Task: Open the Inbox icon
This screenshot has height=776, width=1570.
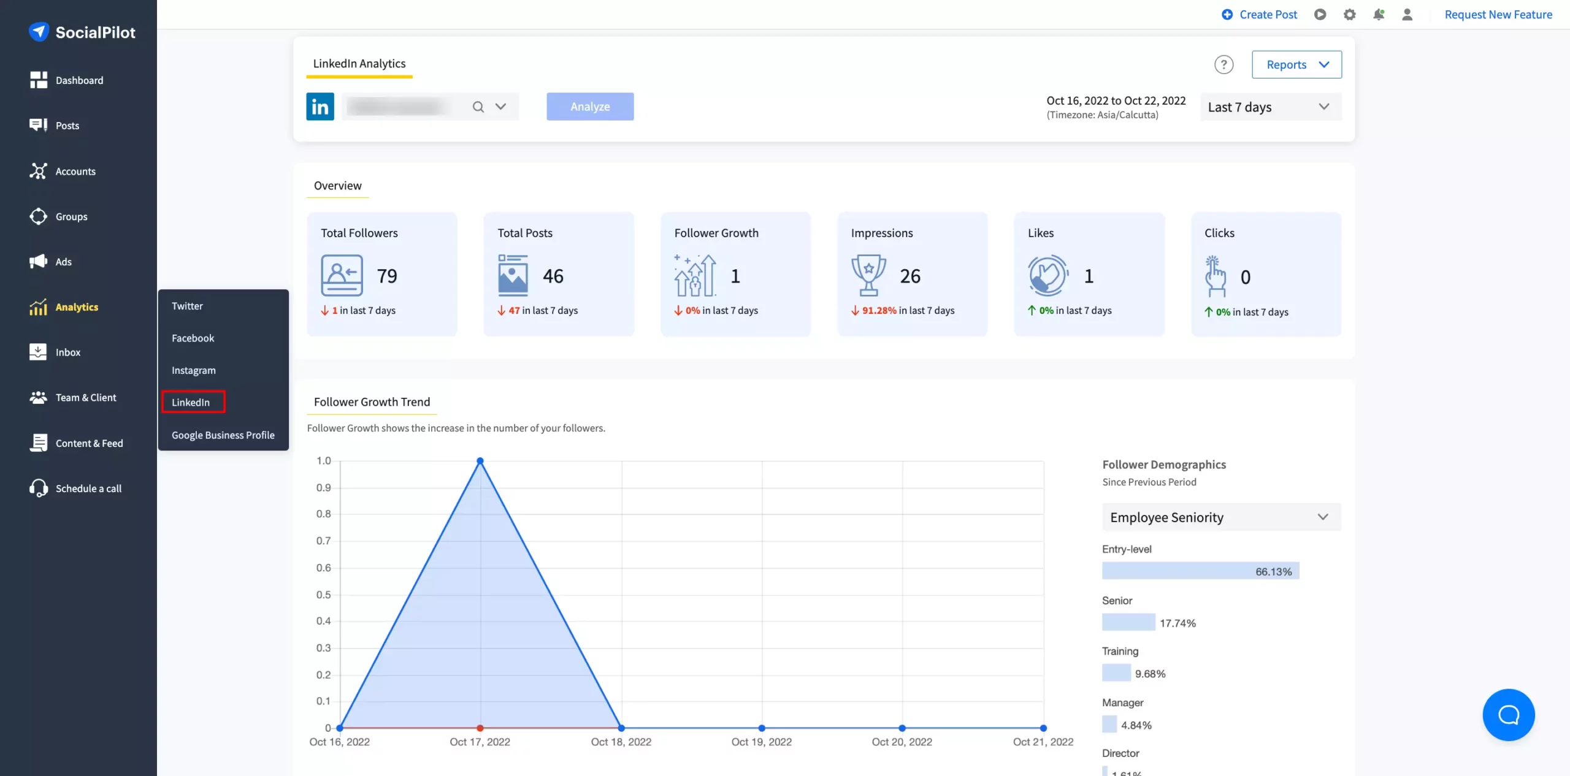Action: [38, 352]
